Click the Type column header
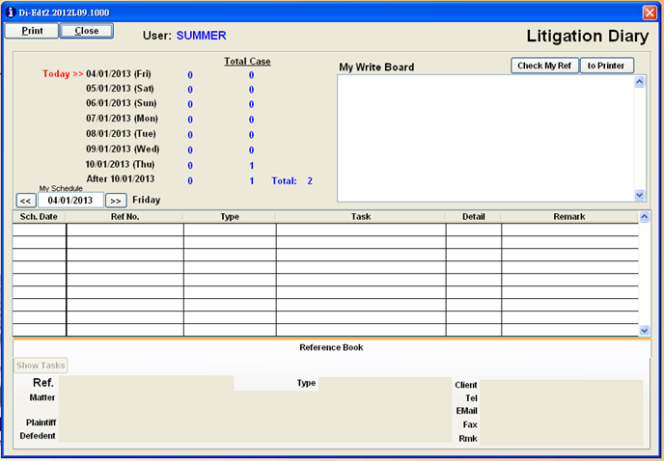 point(230,217)
